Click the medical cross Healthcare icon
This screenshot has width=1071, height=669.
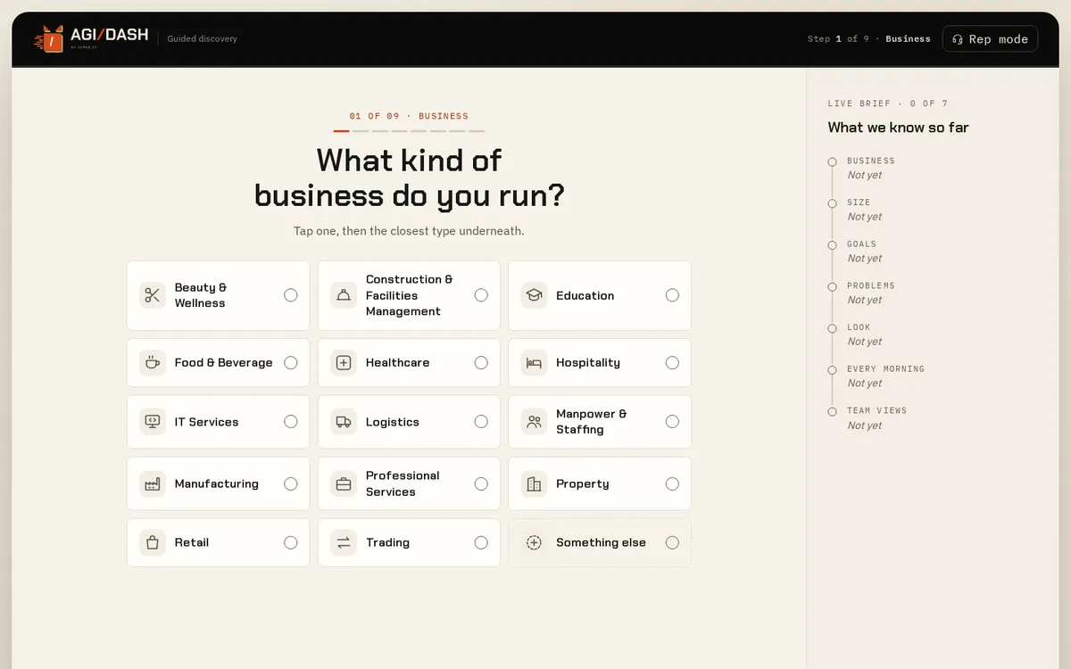(x=344, y=363)
